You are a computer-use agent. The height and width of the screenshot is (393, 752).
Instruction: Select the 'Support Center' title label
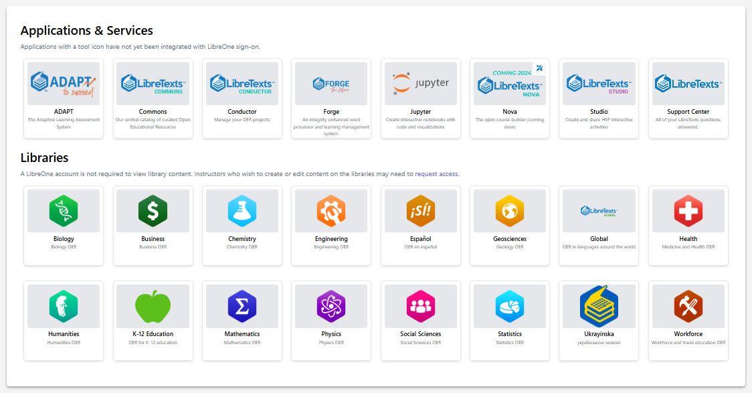tap(688, 111)
